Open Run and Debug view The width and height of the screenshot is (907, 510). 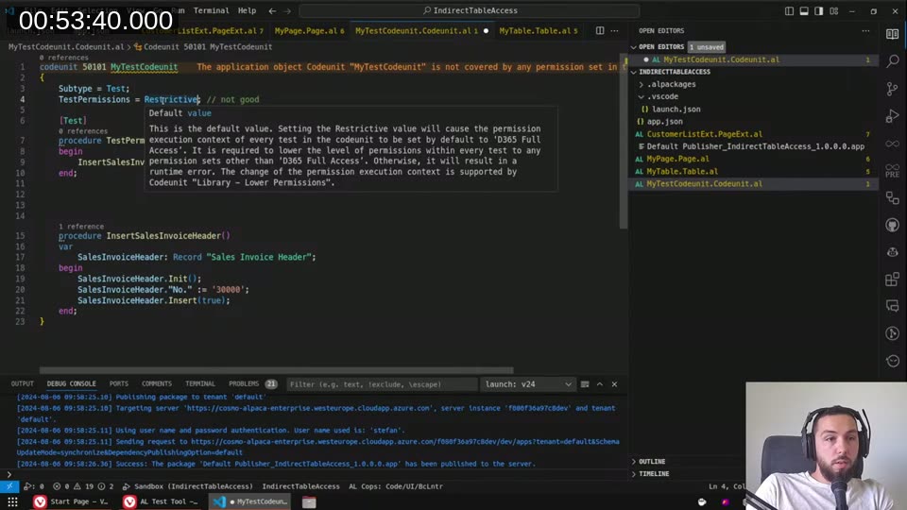click(892, 116)
